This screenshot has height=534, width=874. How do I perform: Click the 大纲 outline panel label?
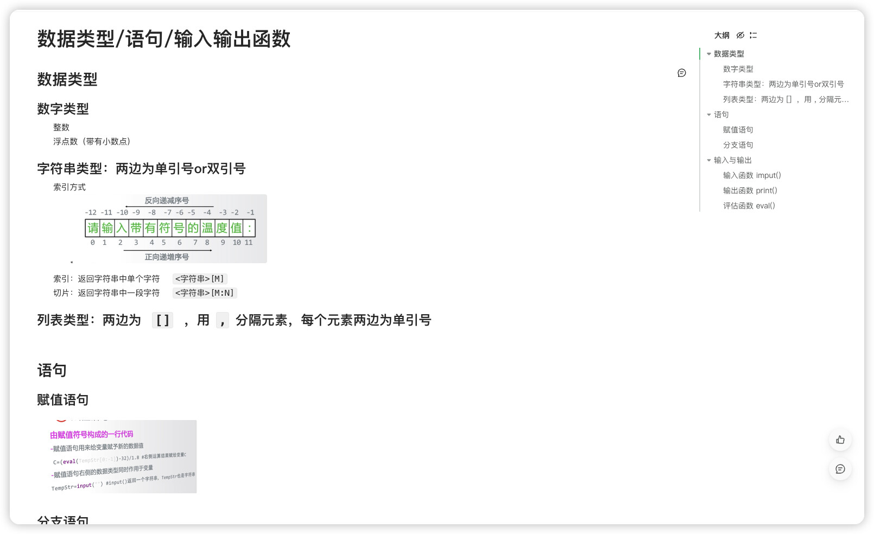click(721, 35)
